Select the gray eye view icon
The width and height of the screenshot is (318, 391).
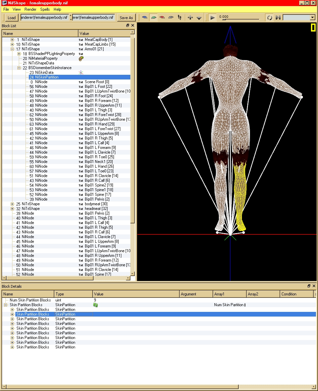coord(171,17)
